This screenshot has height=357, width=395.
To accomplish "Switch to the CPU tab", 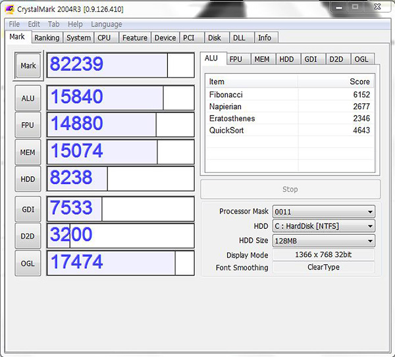I will (x=106, y=37).
